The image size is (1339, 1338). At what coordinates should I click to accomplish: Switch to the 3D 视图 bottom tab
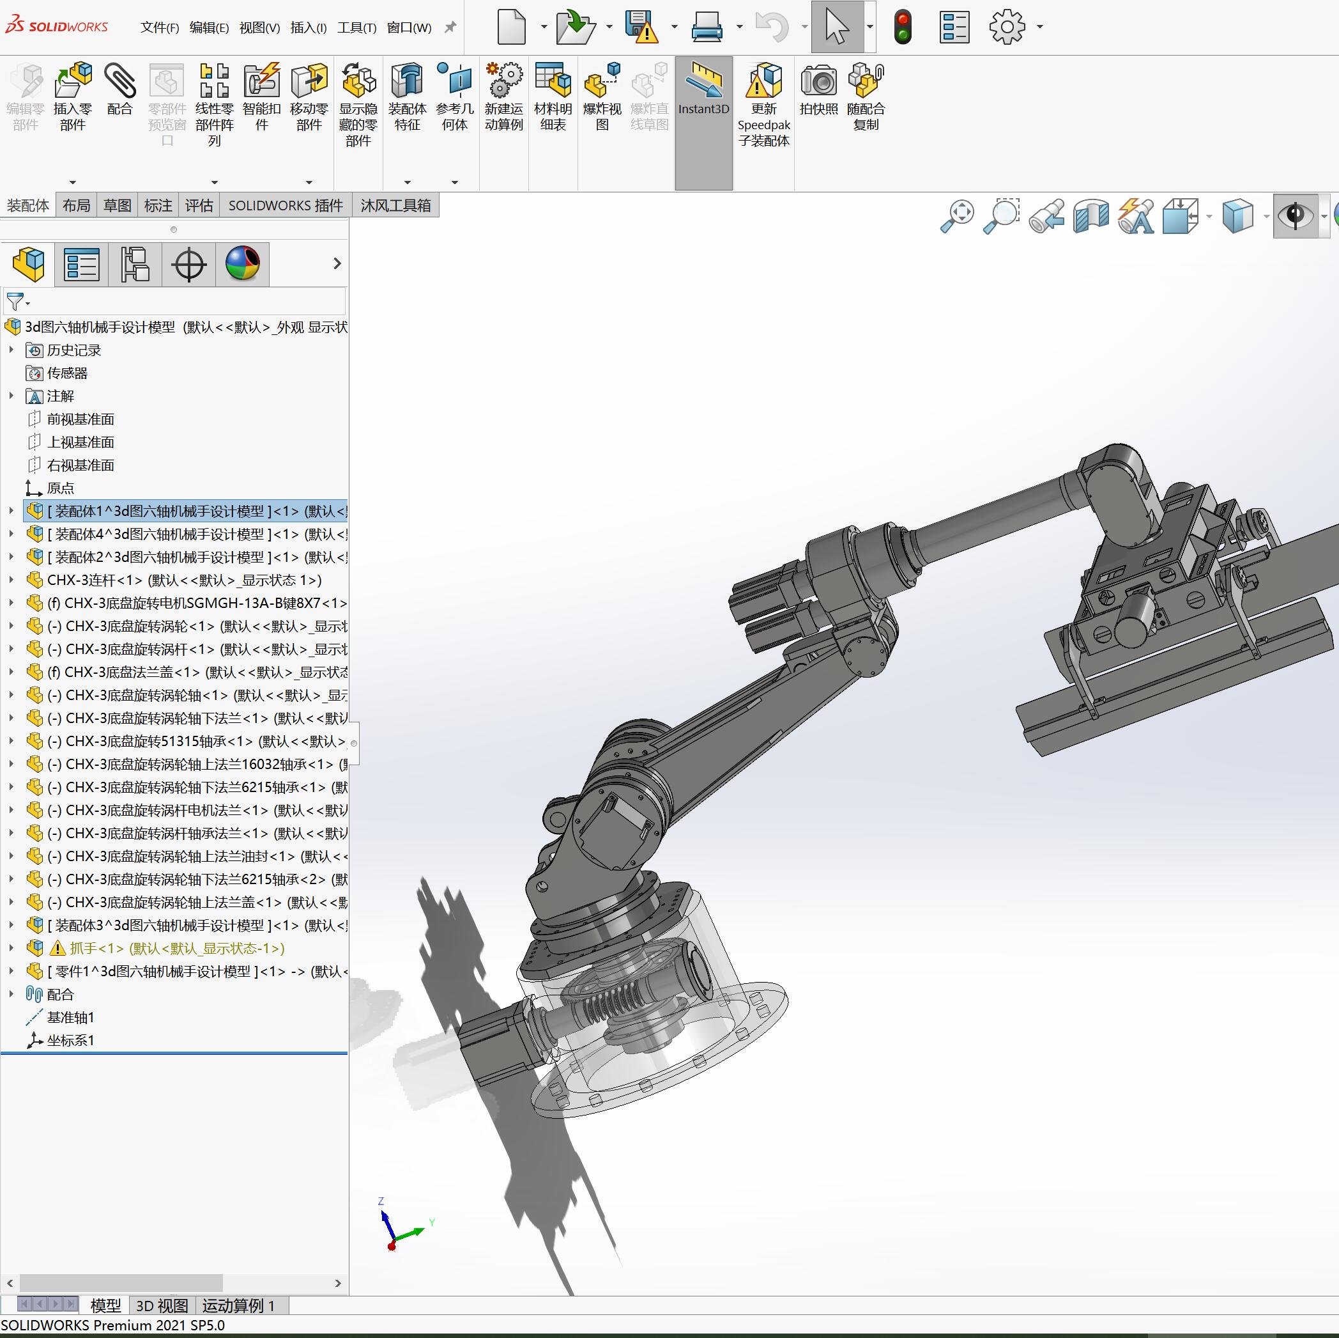162,1305
